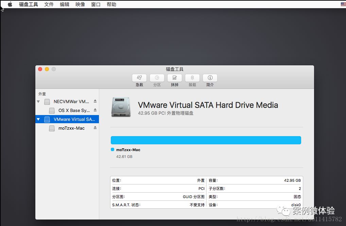Click the GUID 分区图 value
This screenshot has width=346, height=226.
pos(194,197)
